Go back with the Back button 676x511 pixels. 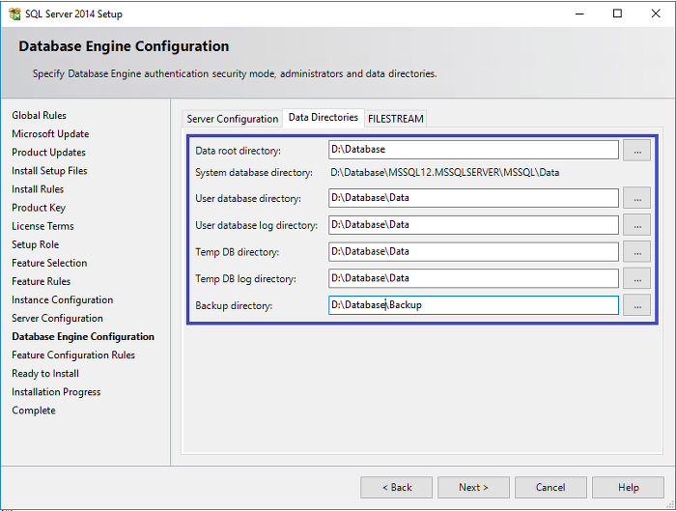pyautogui.click(x=397, y=487)
